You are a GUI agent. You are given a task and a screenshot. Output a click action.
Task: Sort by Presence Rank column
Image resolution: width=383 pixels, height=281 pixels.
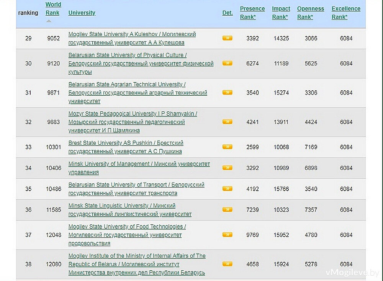(252, 13)
